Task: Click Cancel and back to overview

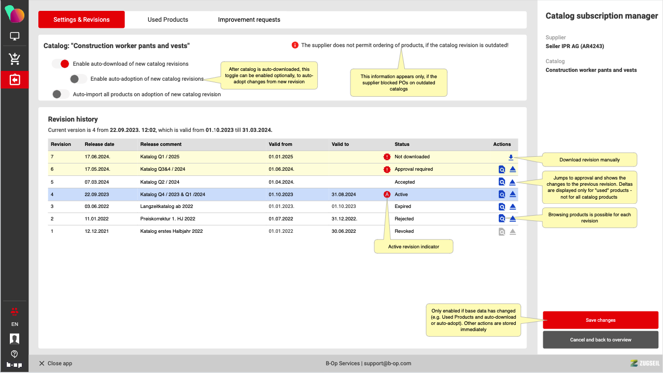Action: click(x=600, y=340)
